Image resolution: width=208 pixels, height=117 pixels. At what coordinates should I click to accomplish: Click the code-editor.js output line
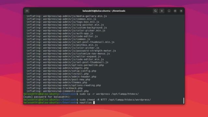pos(62,36)
